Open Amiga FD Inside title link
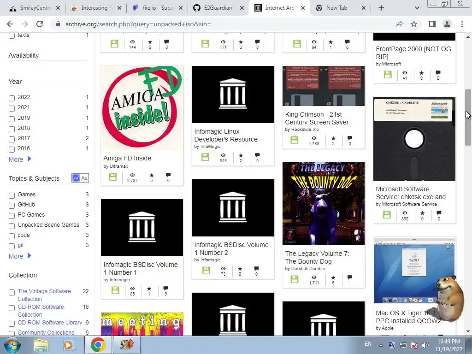The height and width of the screenshot is (354, 472). 127,158
